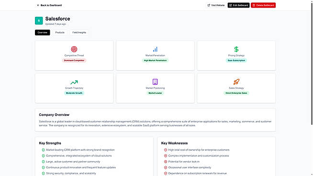Click Edit Battlecard button
This screenshot has width=313, height=176.
click(x=238, y=5)
